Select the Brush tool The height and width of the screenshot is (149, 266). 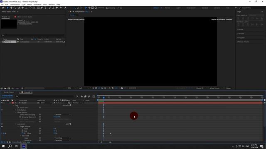point(50,8)
